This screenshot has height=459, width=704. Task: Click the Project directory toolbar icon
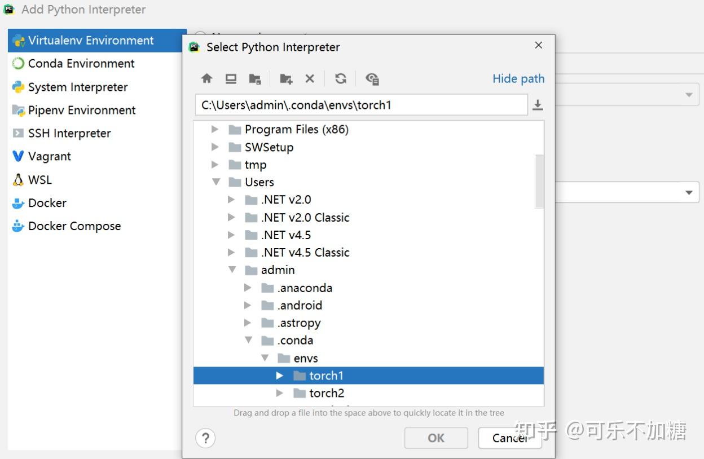click(255, 79)
